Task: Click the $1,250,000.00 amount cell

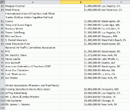Action: coord(81,50)
